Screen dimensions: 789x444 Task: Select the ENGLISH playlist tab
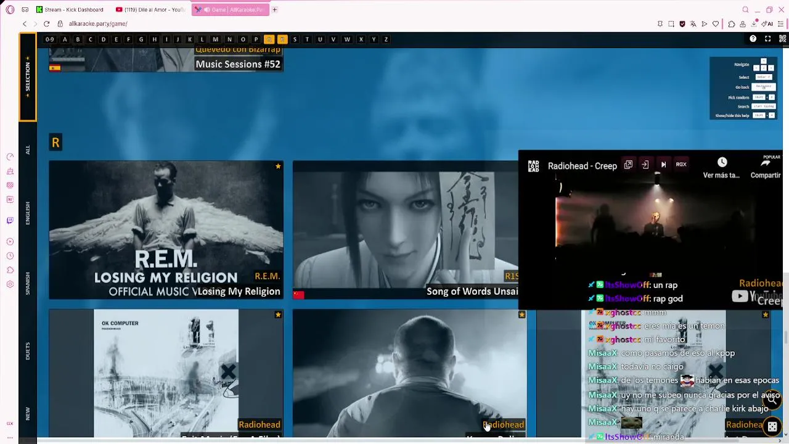click(x=27, y=213)
